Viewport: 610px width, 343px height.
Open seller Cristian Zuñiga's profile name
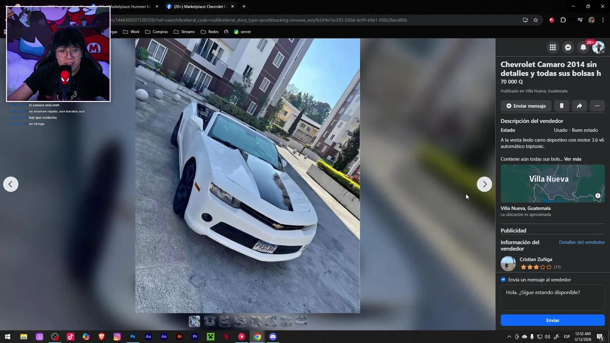coord(536,260)
